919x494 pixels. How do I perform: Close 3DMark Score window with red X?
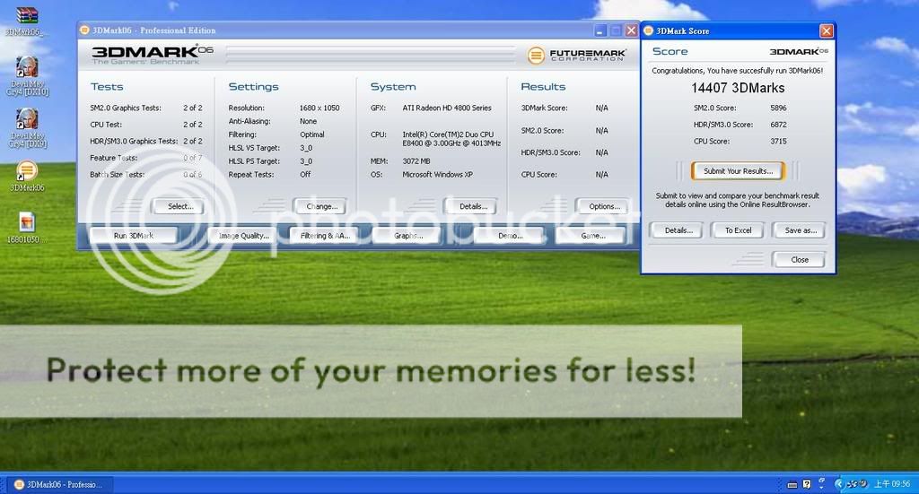[x=826, y=31]
